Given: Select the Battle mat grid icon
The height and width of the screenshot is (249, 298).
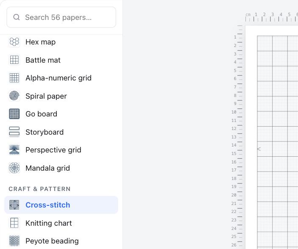Looking at the screenshot, I should [14, 60].
